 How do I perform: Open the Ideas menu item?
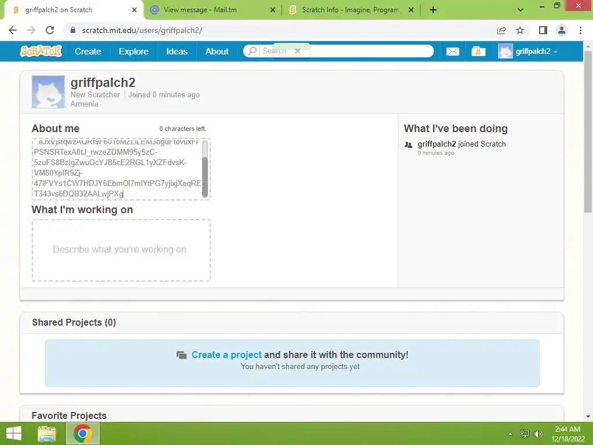coord(177,52)
